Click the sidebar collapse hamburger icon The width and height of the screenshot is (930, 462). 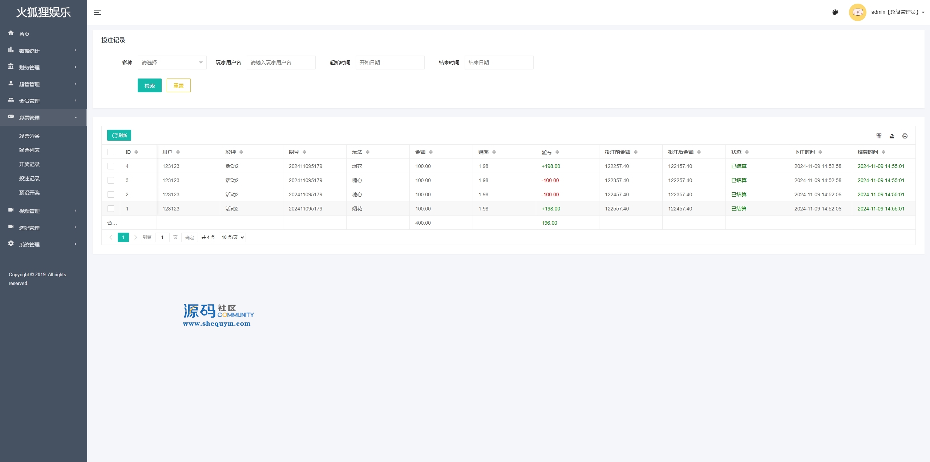tap(97, 12)
